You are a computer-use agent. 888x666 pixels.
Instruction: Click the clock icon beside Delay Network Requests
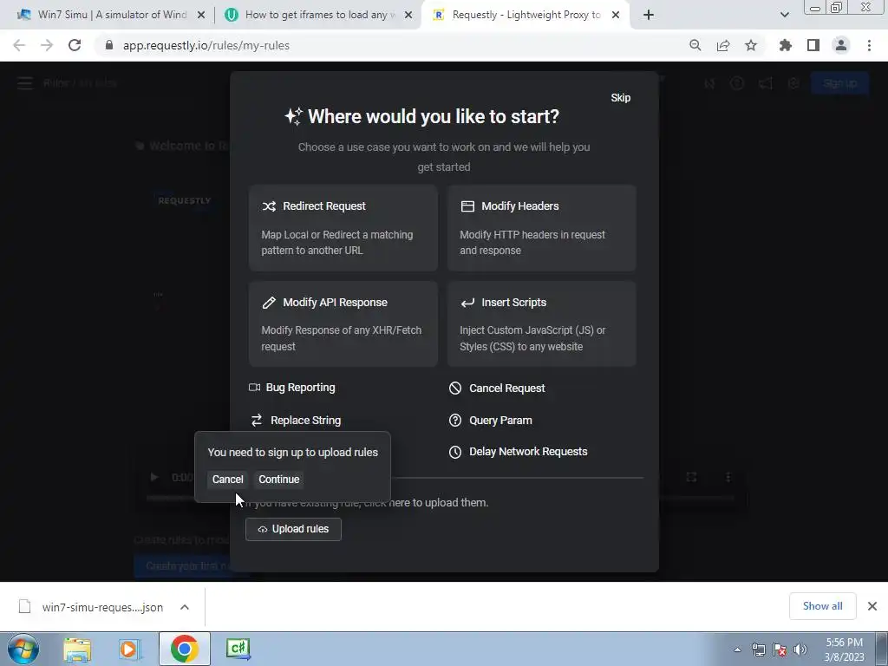455,452
